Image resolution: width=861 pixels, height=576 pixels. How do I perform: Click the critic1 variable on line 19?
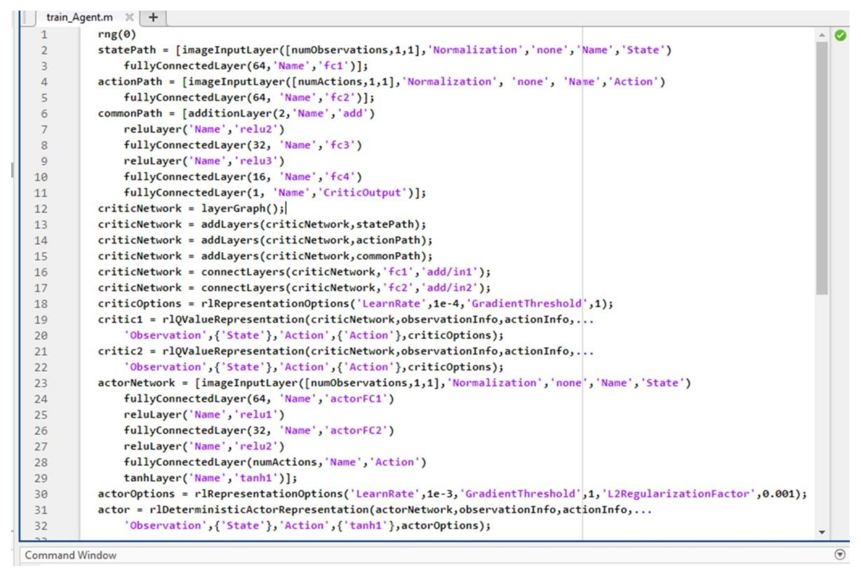pos(120,320)
